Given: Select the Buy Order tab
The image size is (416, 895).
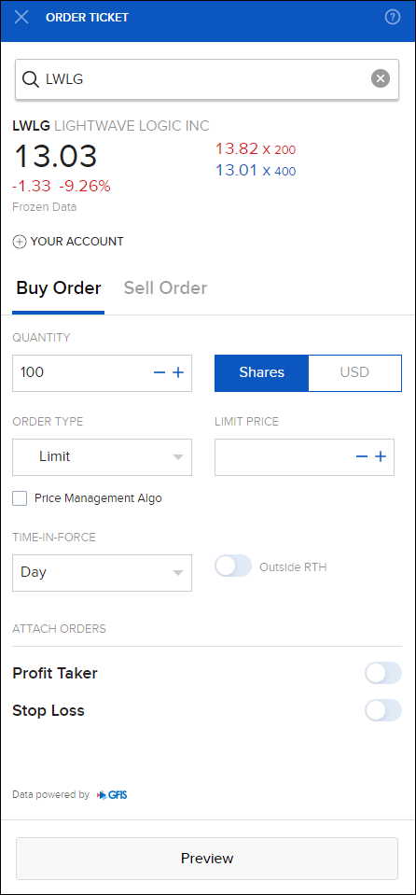Looking at the screenshot, I should [58, 288].
